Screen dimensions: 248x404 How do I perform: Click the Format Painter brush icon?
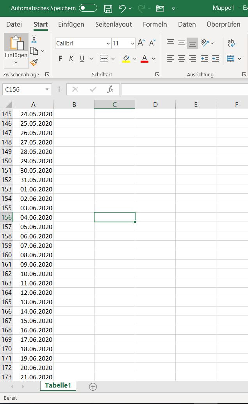click(34, 62)
